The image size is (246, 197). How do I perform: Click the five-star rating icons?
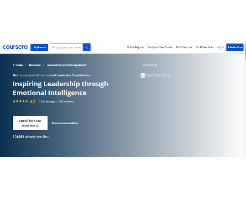(x=20, y=101)
